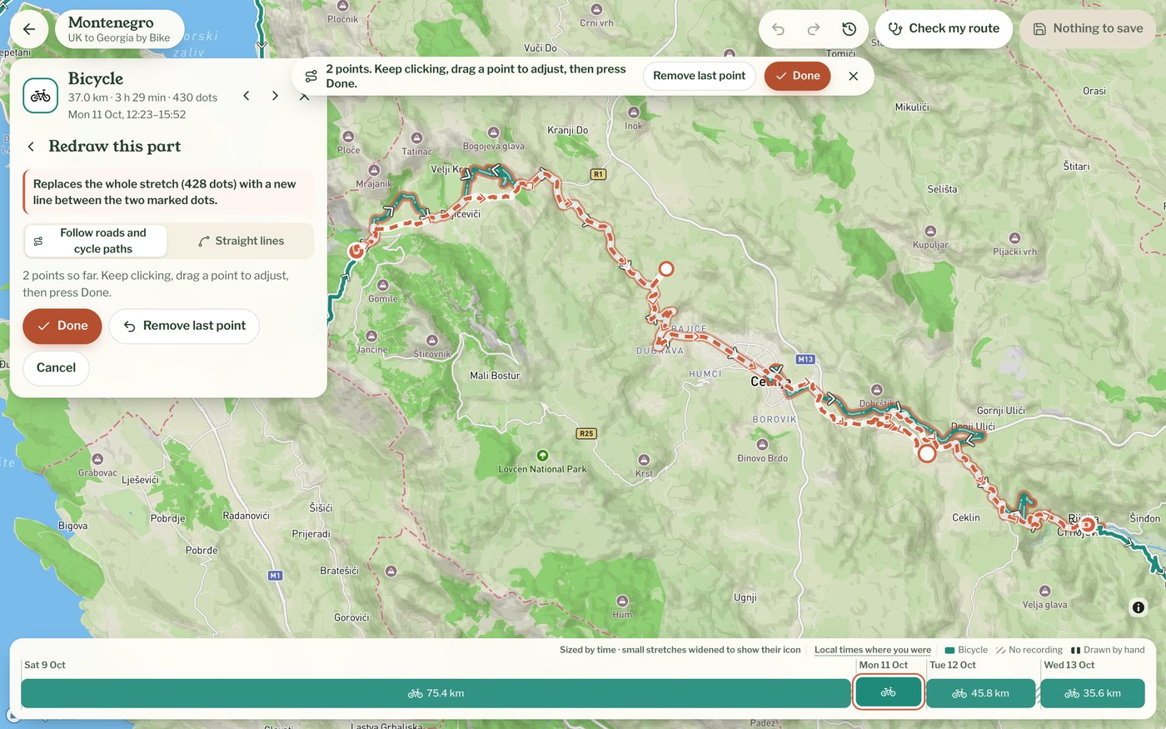
Task: Select the R25 road shield on the map
Action: 586,433
